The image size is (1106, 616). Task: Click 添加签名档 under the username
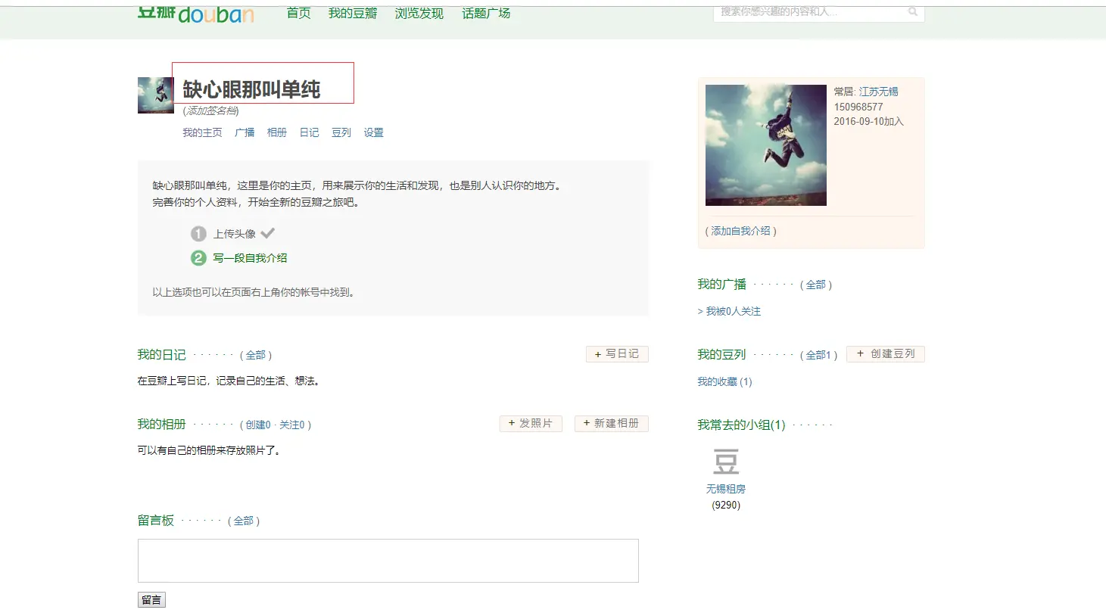tap(211, 110)
